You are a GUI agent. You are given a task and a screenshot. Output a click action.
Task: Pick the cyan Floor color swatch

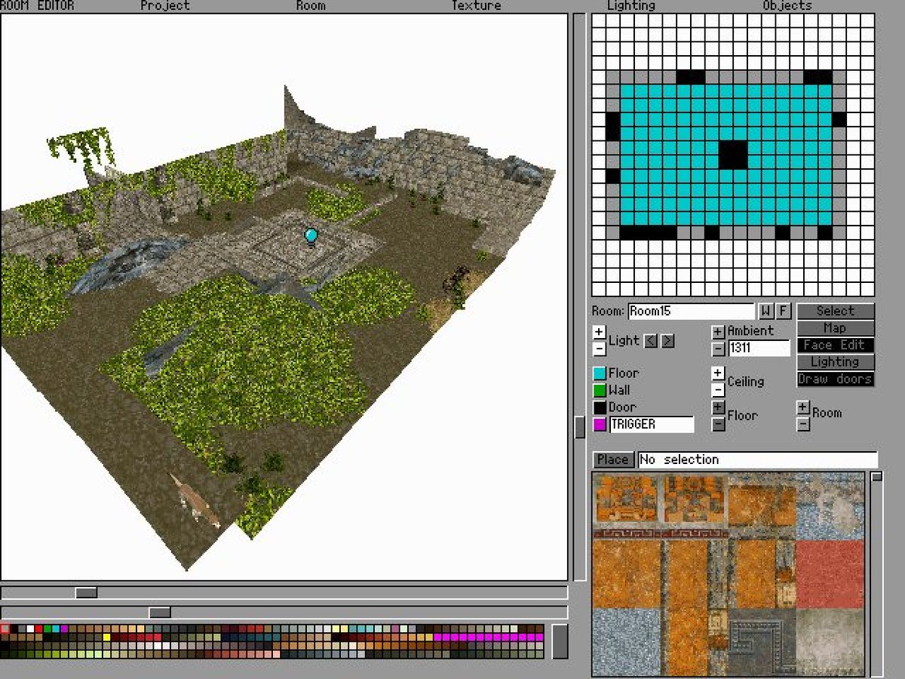pos(600,373)
